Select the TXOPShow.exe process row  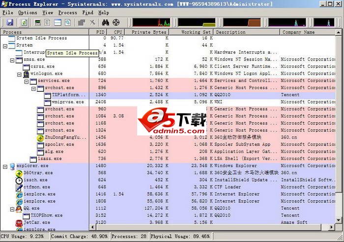click(x=168, y=215)
